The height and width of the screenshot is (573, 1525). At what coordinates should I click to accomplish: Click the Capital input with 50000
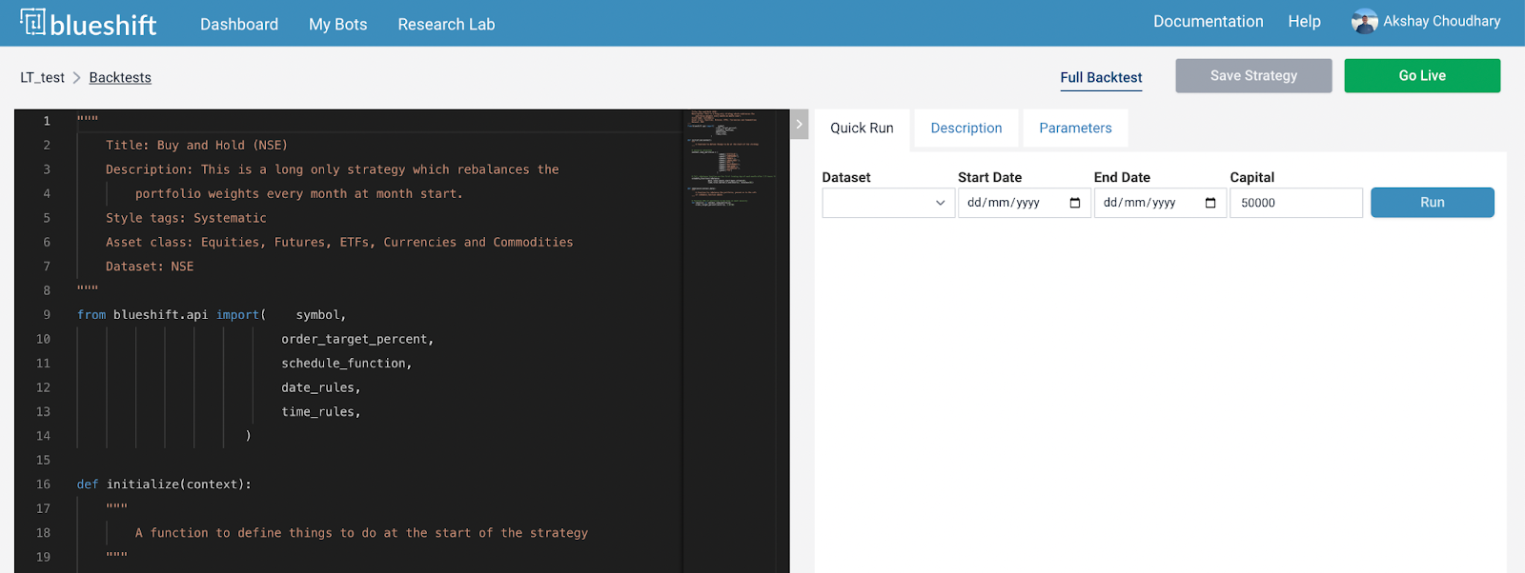click(x=1296, y=203)
